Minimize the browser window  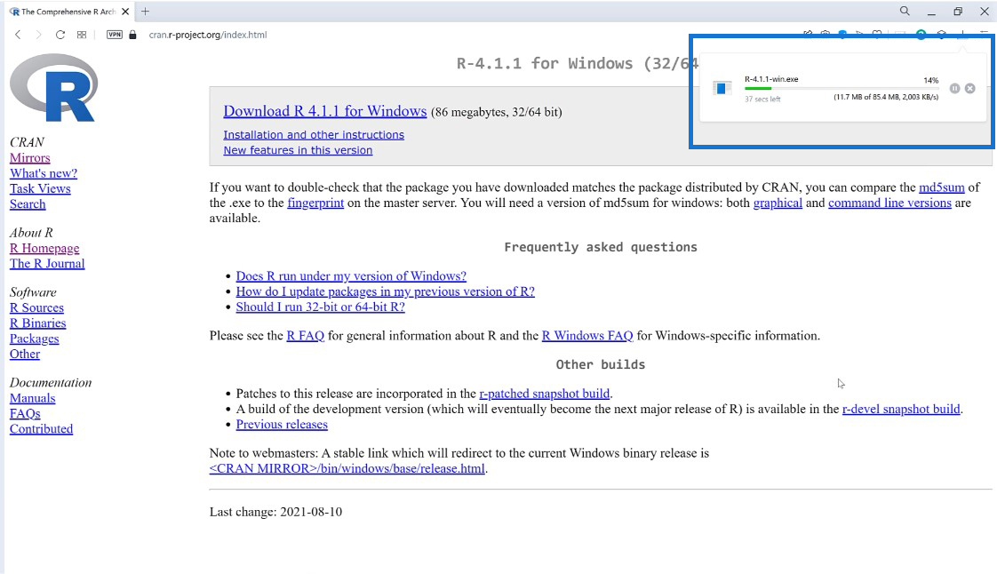931,12
